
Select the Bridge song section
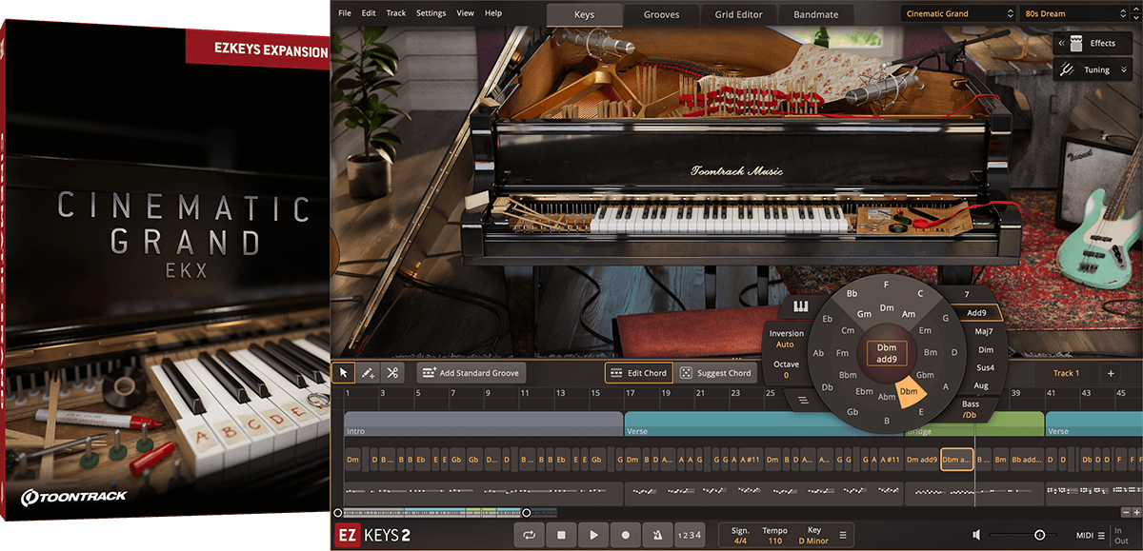point(973,424)
